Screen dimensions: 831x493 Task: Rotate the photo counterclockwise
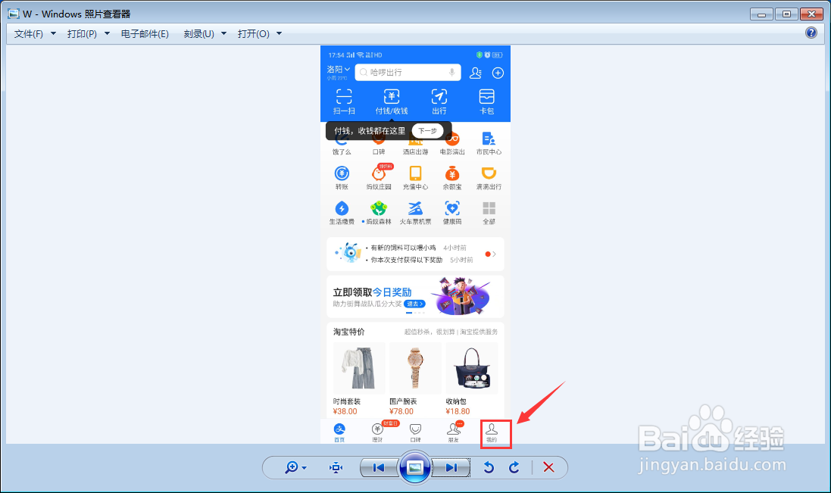[489, 467]
